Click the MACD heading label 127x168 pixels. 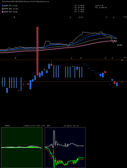tap(7, 126)
